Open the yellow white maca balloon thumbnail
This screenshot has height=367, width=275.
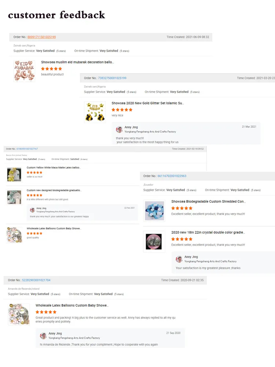click(x=14, y=174)
